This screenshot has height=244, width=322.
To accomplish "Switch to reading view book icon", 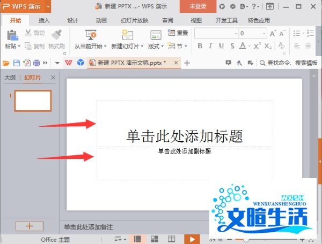I will [172, 239].
